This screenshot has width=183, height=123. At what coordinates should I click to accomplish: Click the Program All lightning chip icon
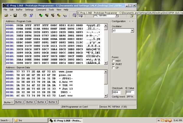[47, 15]
